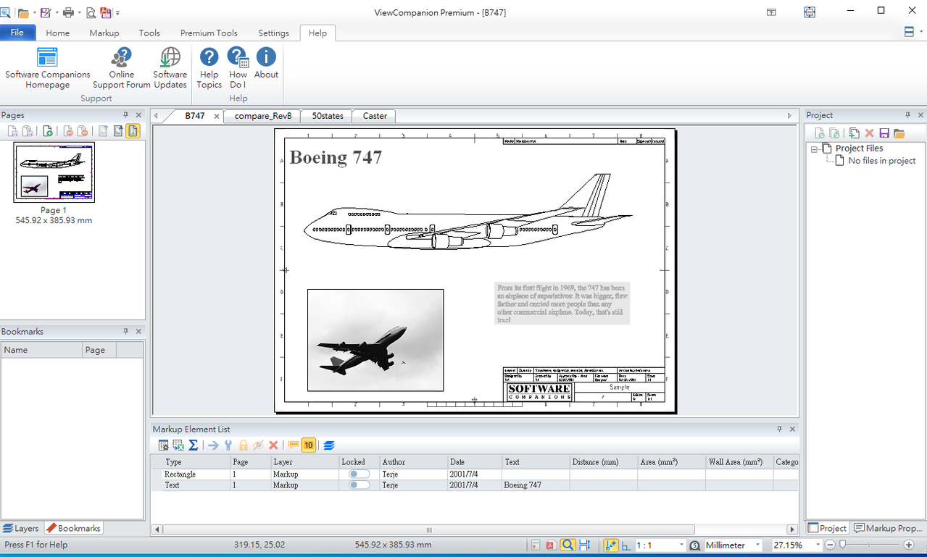Click the padlock icon in Markup list toolbar
Viewport: 927px width, 557px height.
[244, 445]
